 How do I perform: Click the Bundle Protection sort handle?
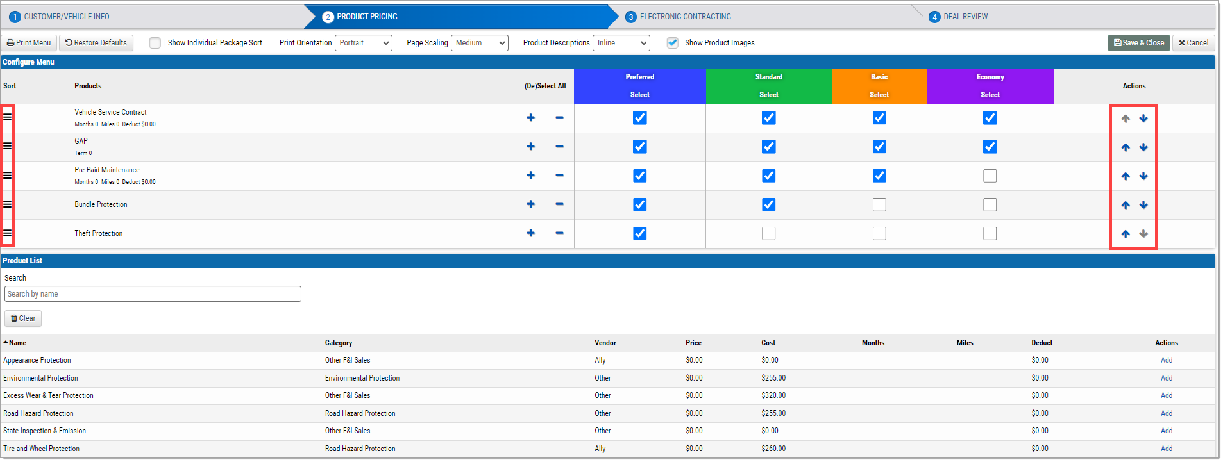click(x=8, y=204)
